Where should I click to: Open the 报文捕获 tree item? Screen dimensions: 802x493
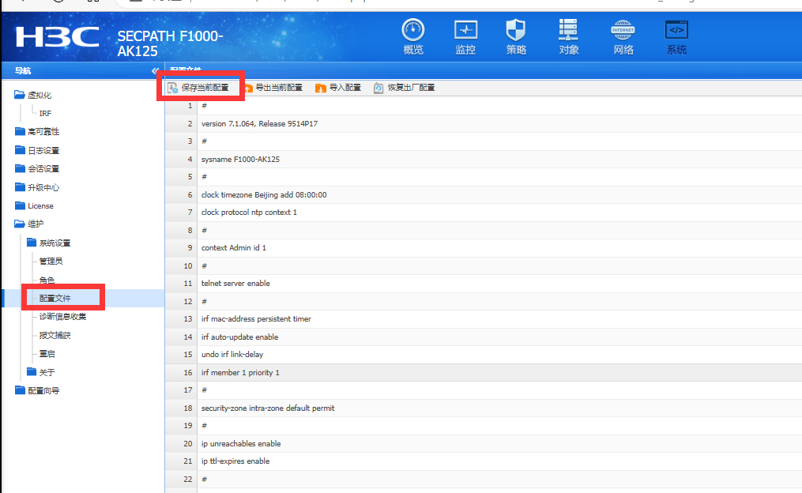pyautogui.click(x=55, y=335)
